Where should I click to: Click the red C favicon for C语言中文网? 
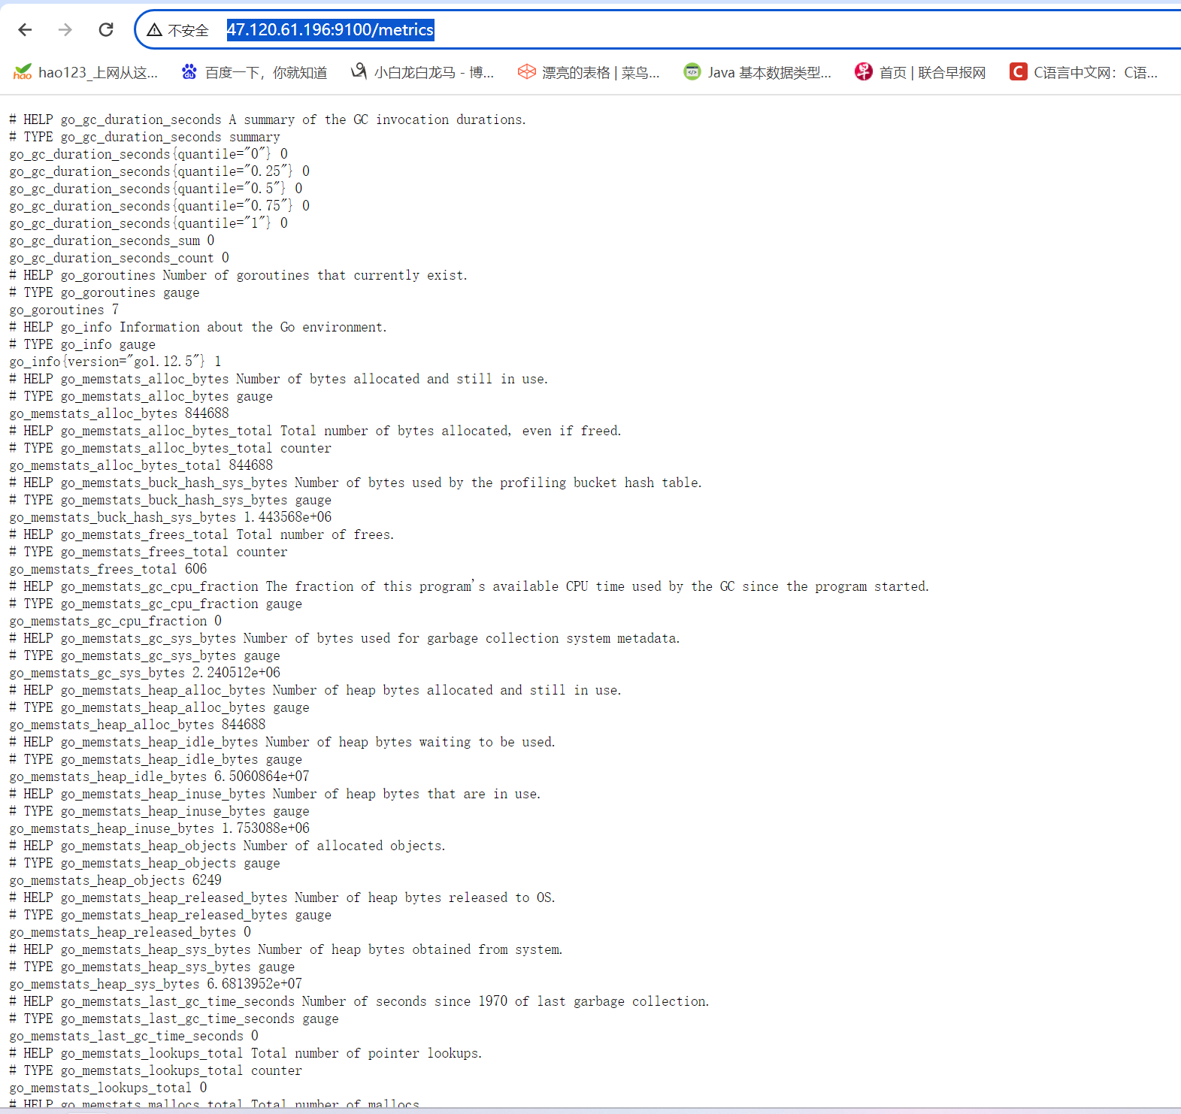1019,72
